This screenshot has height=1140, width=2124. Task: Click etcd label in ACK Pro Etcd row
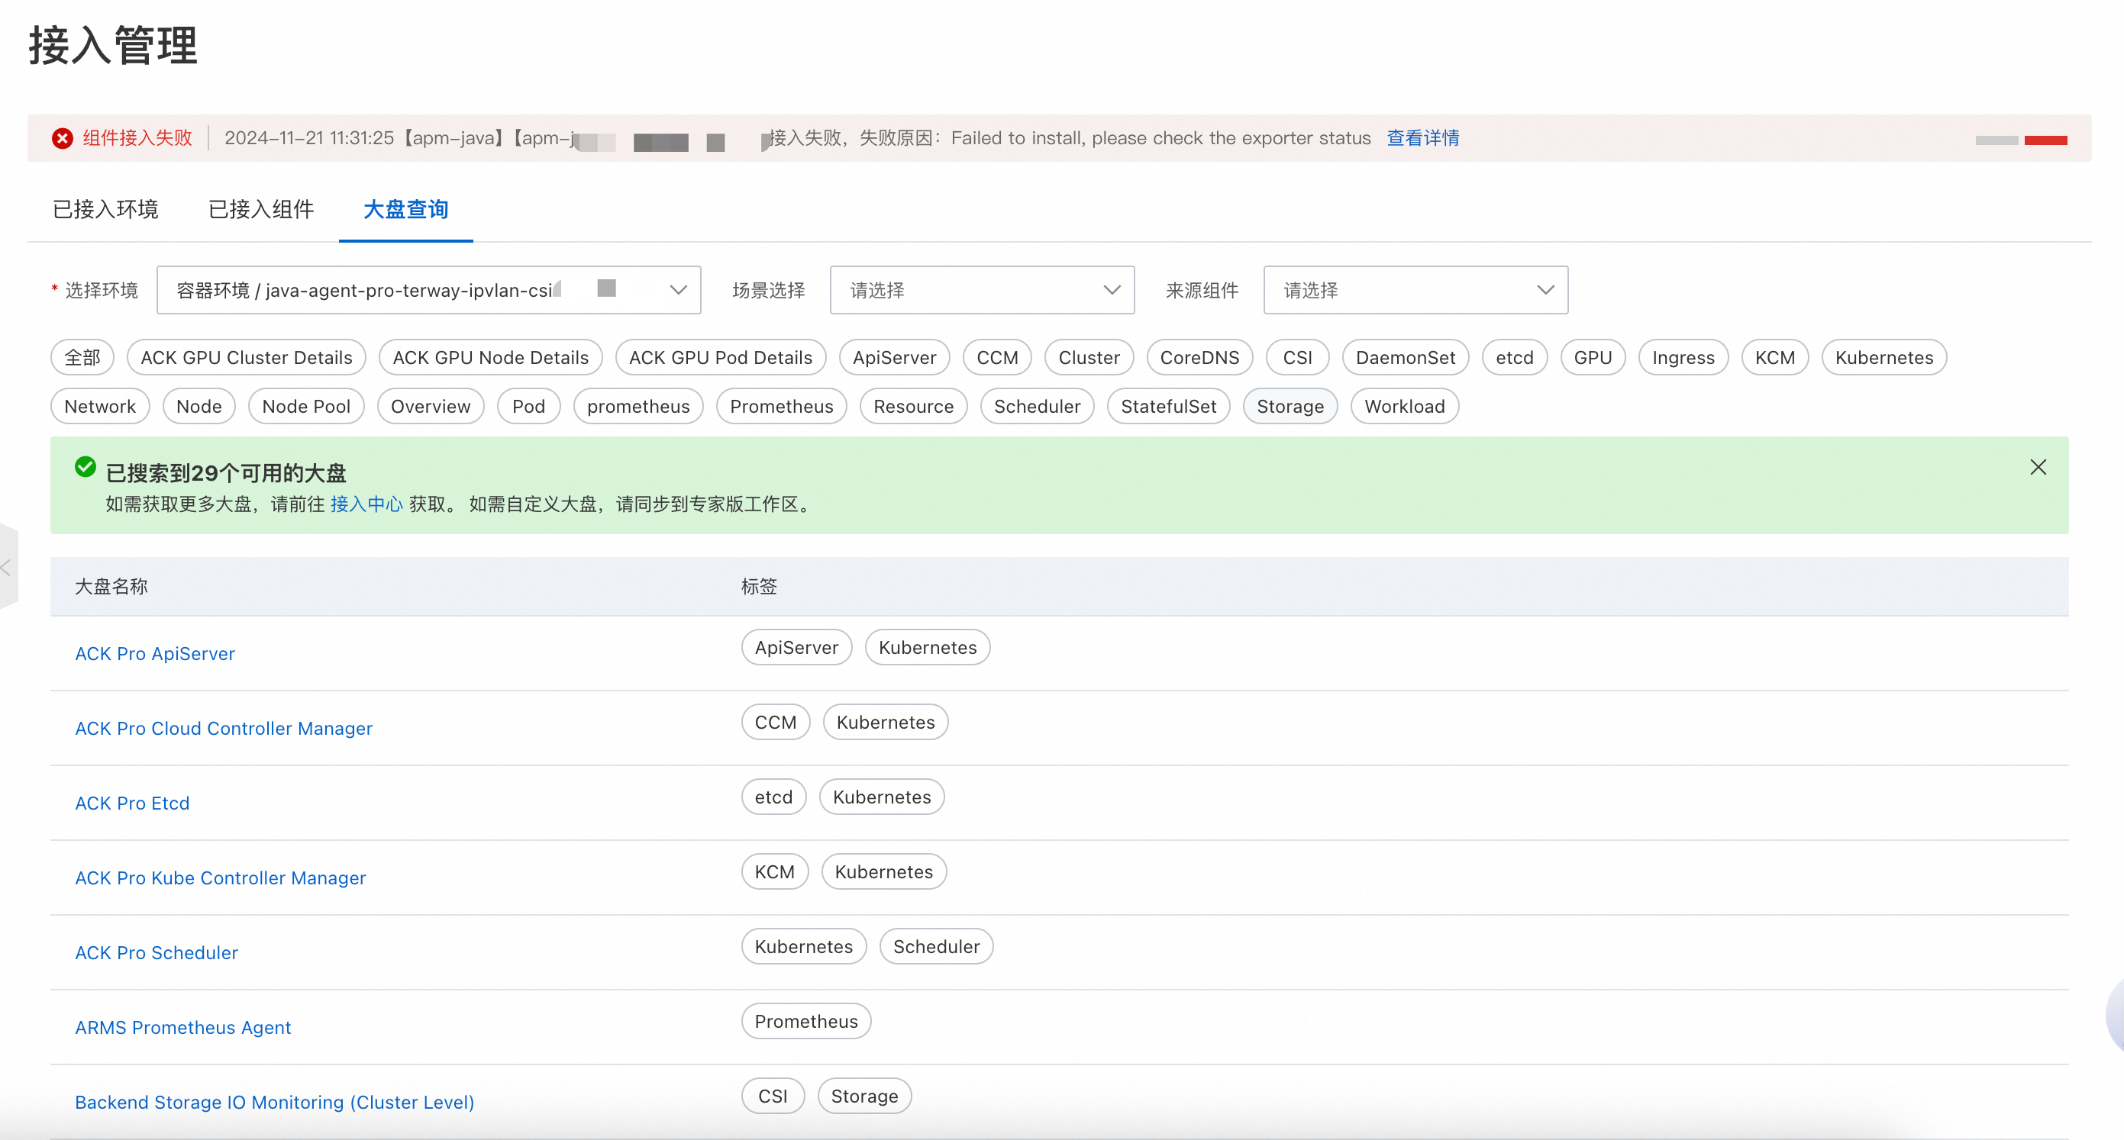coord(773,797)
